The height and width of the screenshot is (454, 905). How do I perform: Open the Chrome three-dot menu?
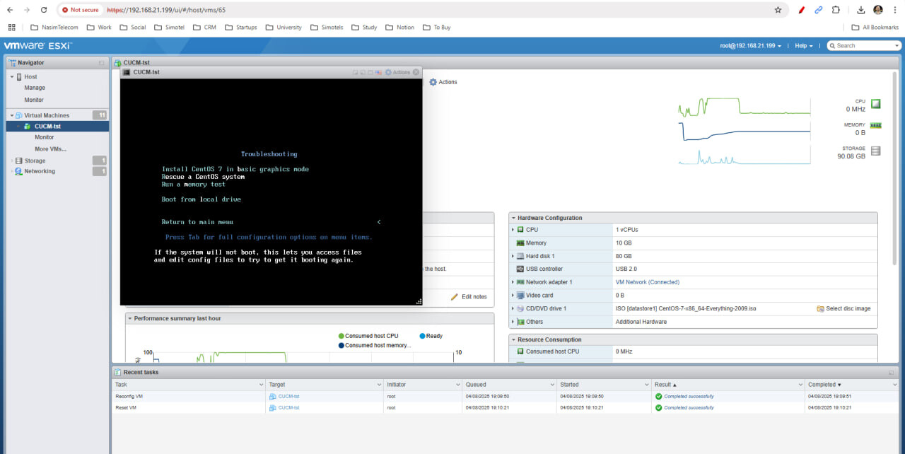pos(895,10)
